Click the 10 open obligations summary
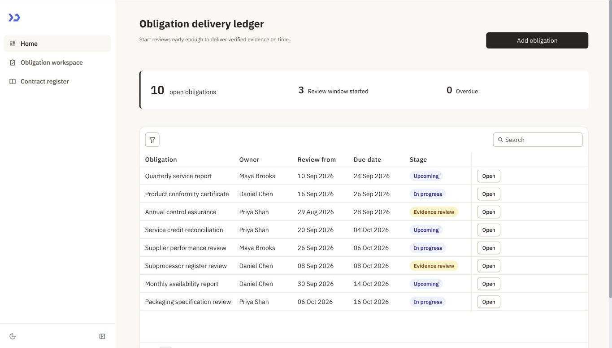 (183, 91)
